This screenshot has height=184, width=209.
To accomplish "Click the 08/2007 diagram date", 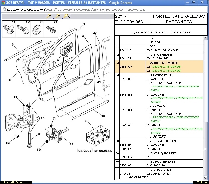I will tap(85, 151).
